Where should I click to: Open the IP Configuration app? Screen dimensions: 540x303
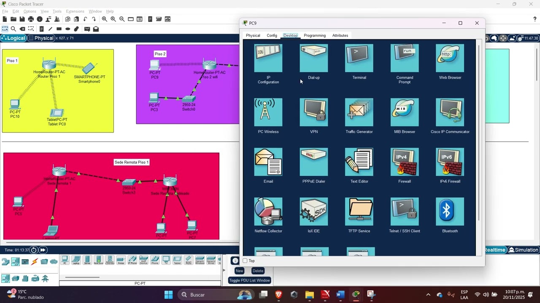pos(268,58)
